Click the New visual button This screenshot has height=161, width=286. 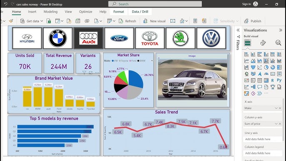(x=154, y=21)
